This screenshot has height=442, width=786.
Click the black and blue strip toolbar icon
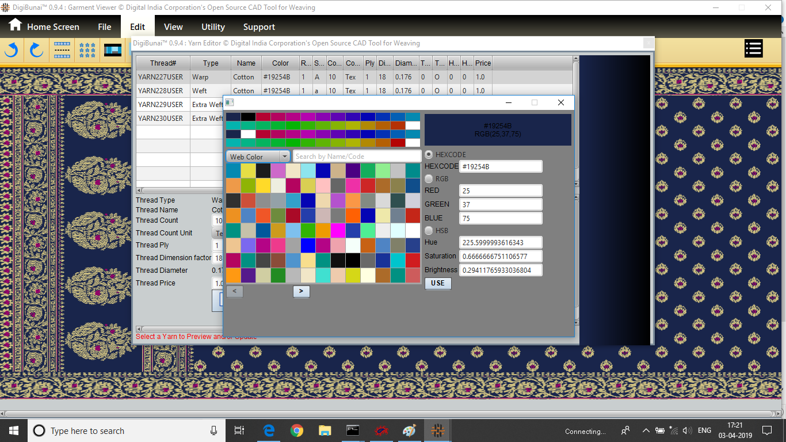pyautogui.click(x=113, y=50)
